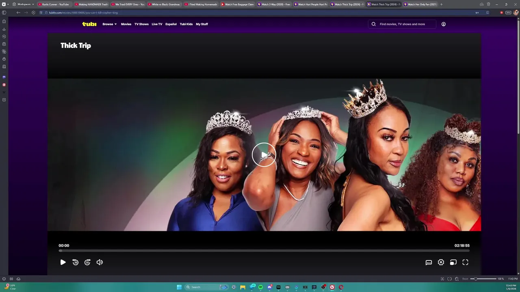The image size is (520, 292).
Task: Open the History side panel
Action: [x=4, y=36]
